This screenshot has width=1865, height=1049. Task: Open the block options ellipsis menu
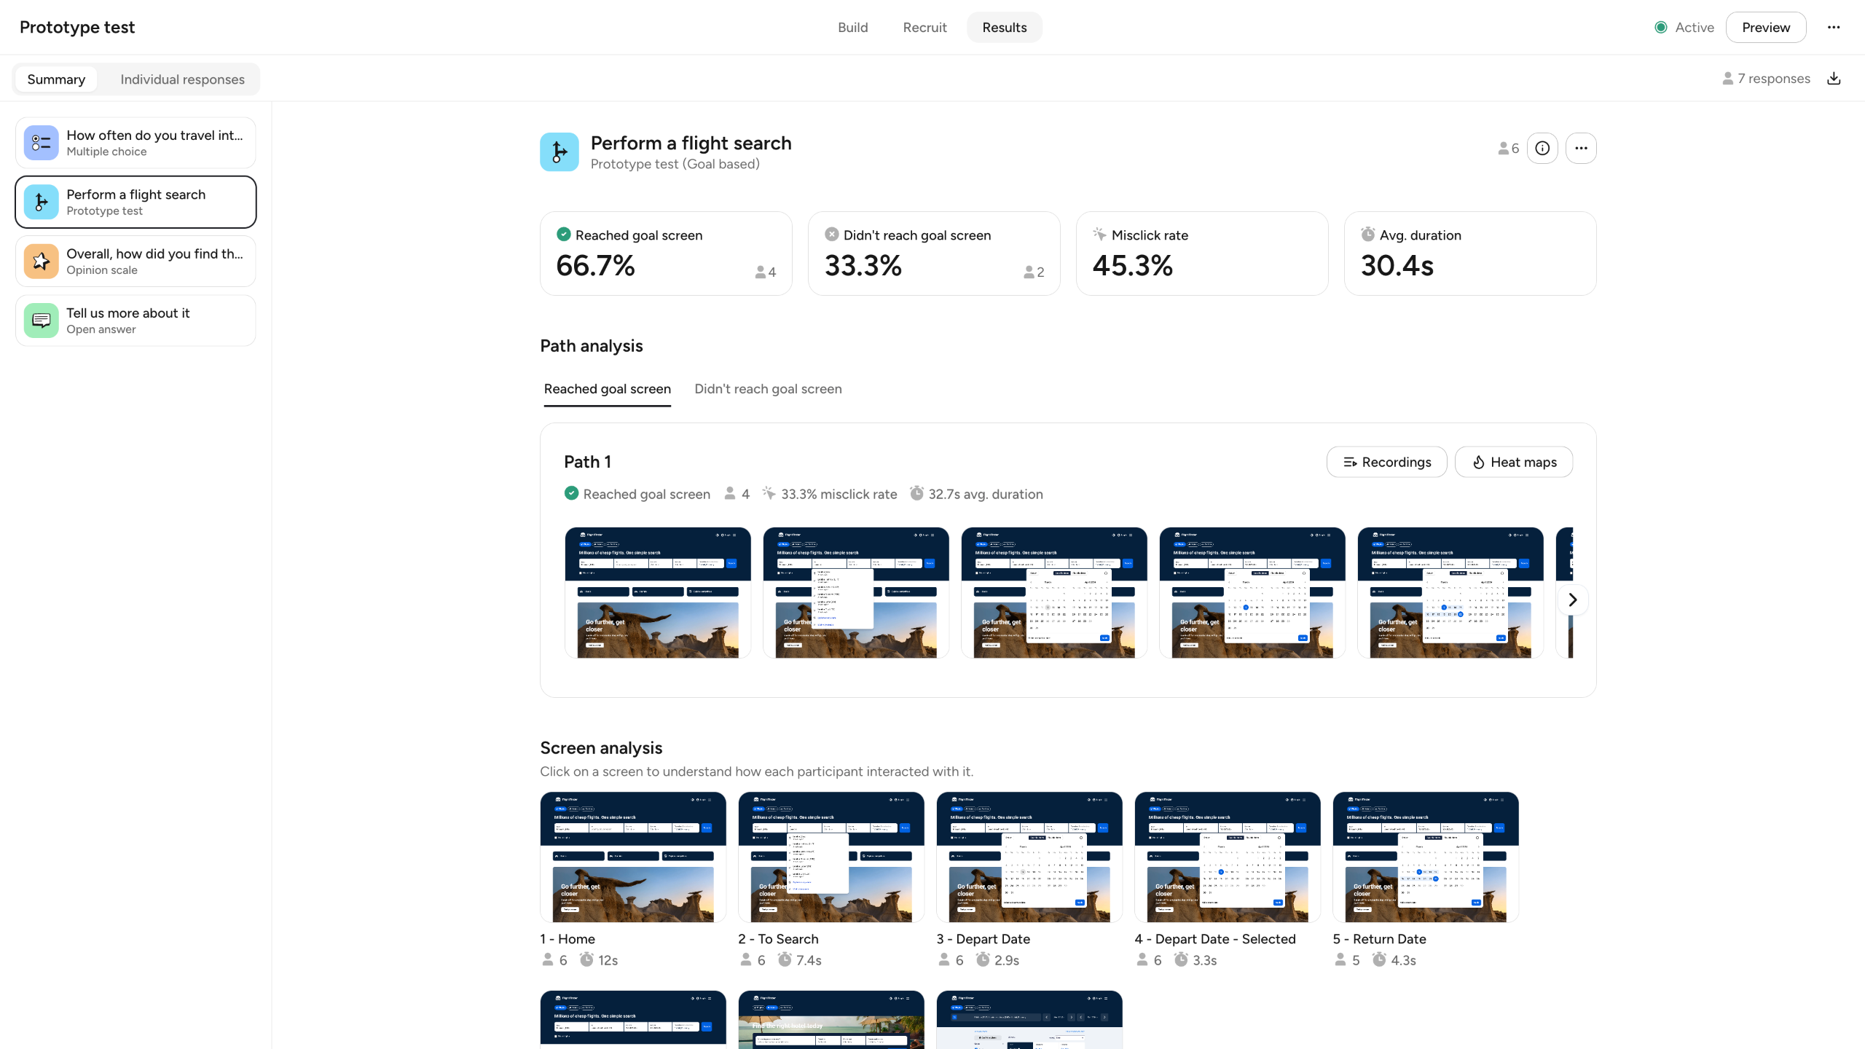1581,149
